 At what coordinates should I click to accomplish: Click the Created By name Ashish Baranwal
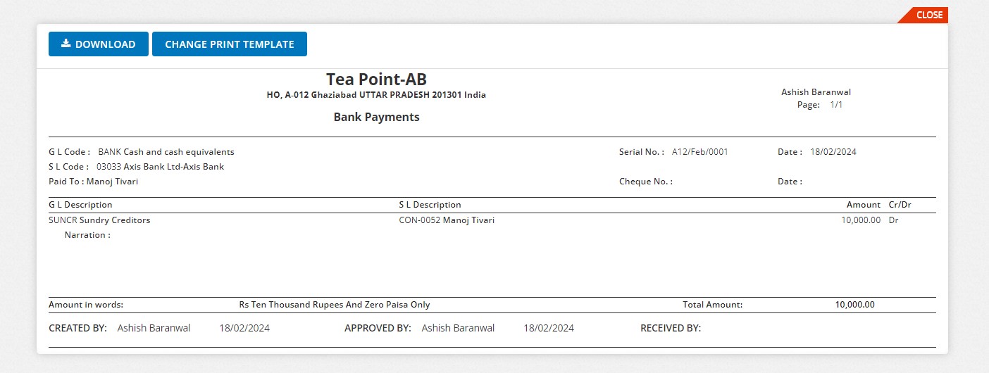154,328
